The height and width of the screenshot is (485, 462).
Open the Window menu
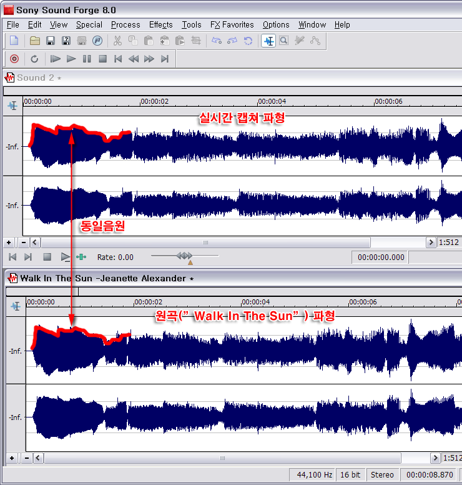tap(312, 25)
